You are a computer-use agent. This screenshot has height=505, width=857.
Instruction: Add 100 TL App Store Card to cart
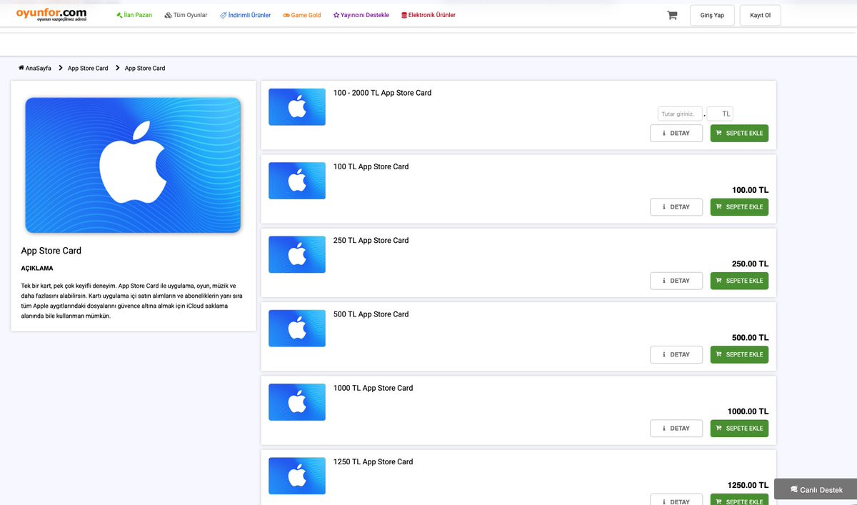click(739, 207)
